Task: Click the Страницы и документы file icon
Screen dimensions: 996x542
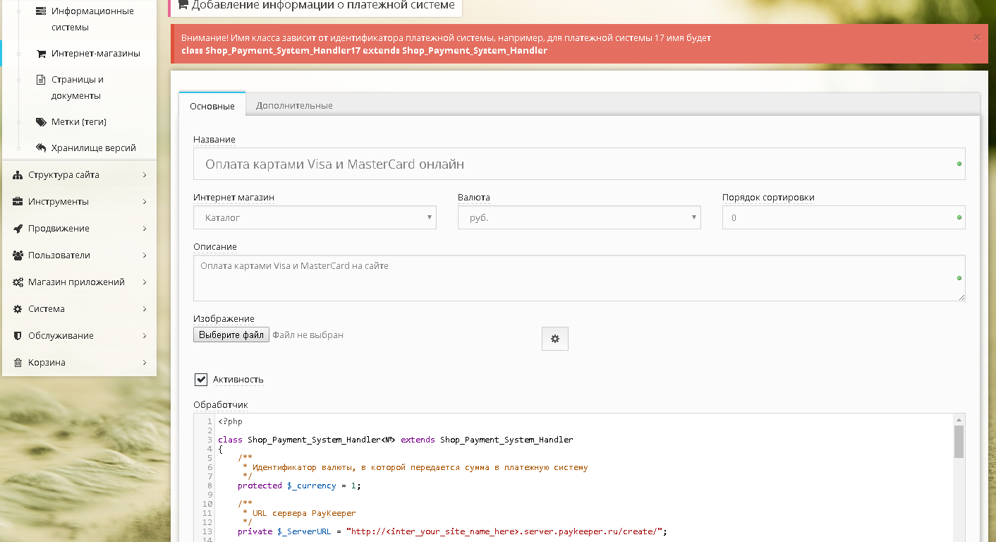Action: click(x=41, y=80)
